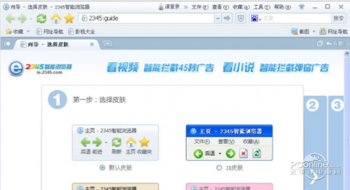Open the 网址导航 bookmark link
350x190 pixels.
click(50, 31)
